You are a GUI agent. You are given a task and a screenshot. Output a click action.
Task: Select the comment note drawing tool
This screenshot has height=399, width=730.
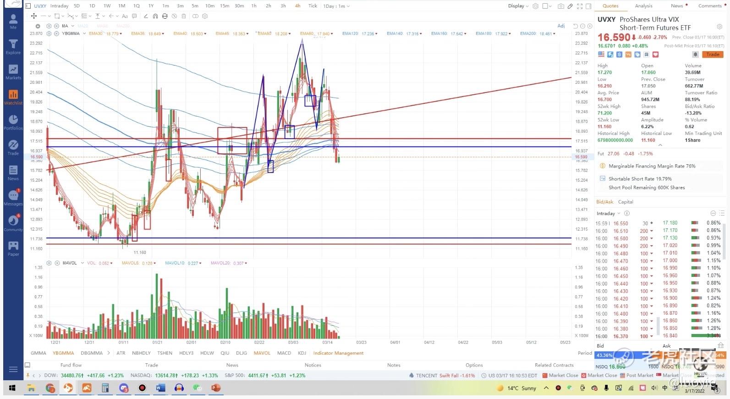click(x=134, y=16)
